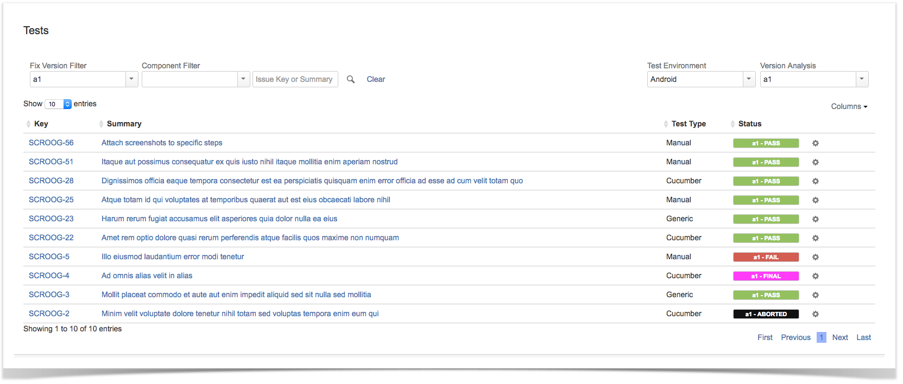Click 'Showing 1 to 10 of 10 entries'

(73, 329)
